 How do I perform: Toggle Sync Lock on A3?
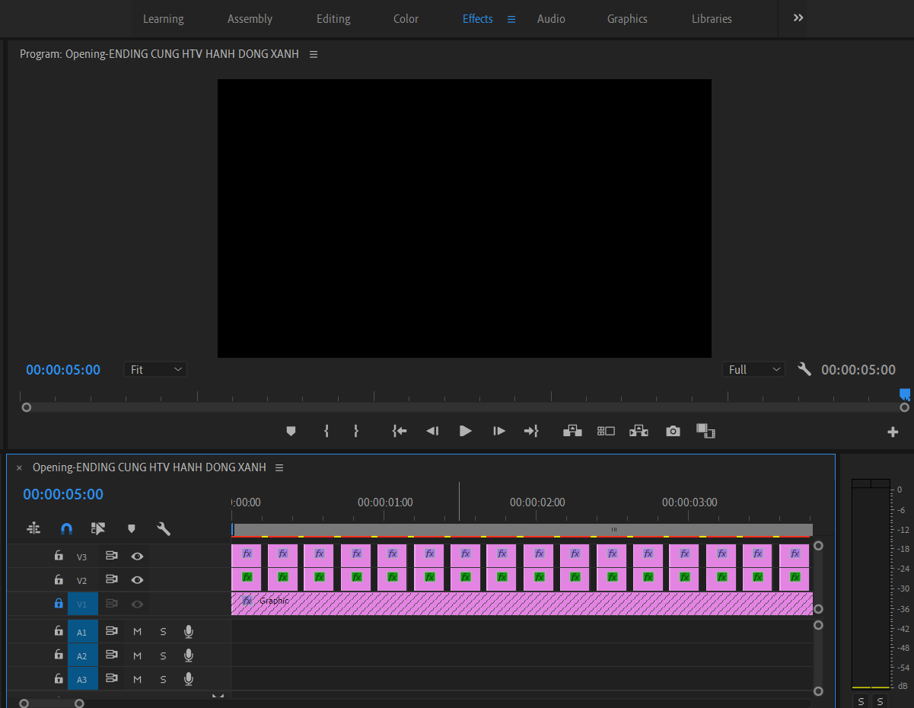click(112, 678)
